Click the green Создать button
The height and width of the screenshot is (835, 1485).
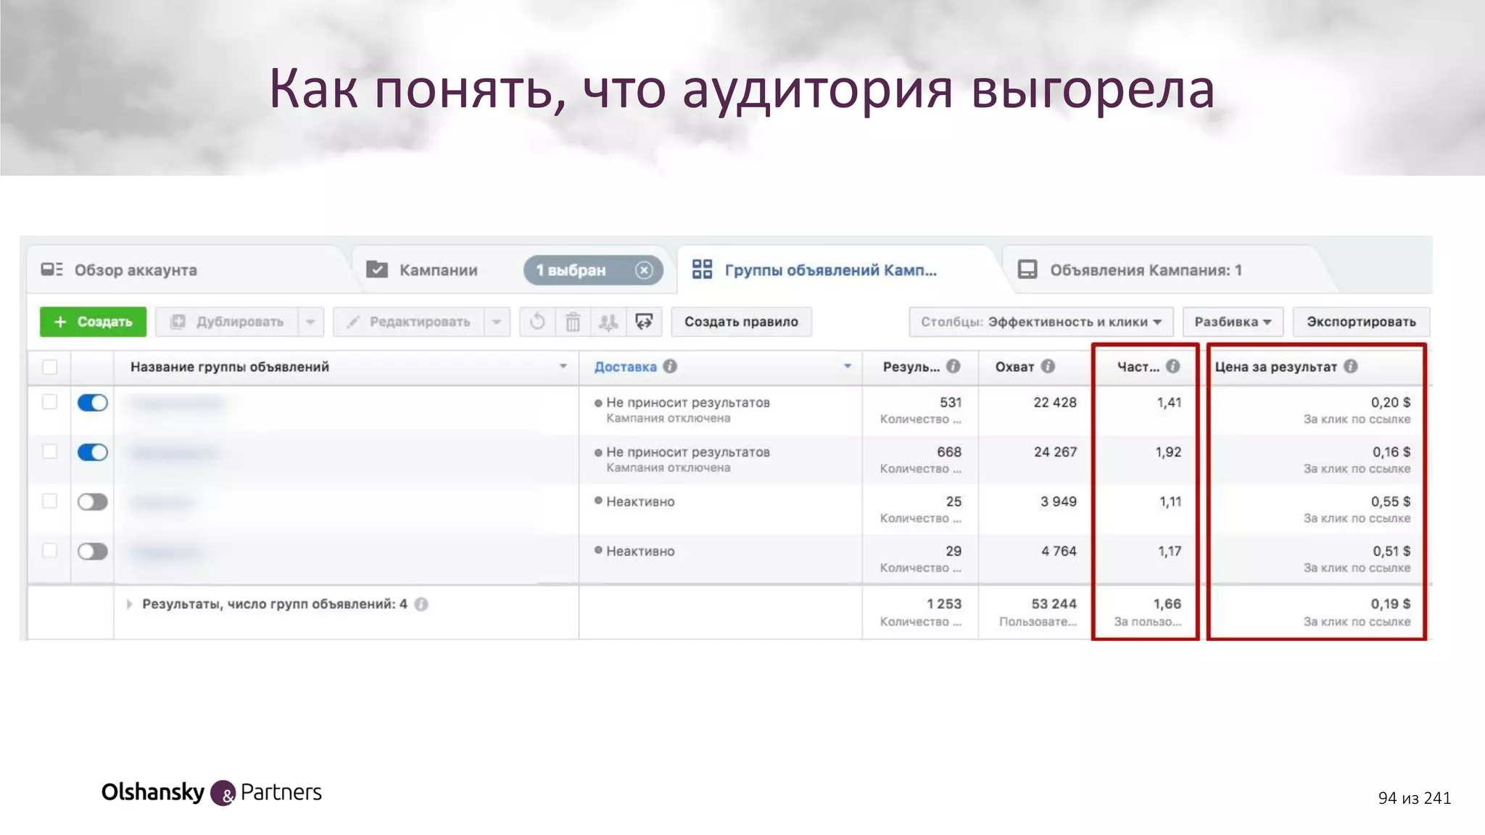pyautogui.click(x=93, y=322)
